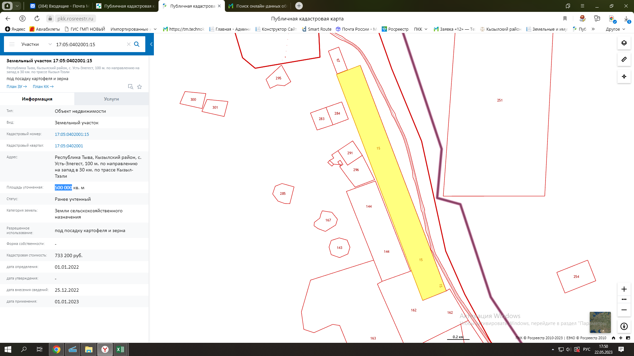Collapse the left info panel arrow

[x=151, y=44]
